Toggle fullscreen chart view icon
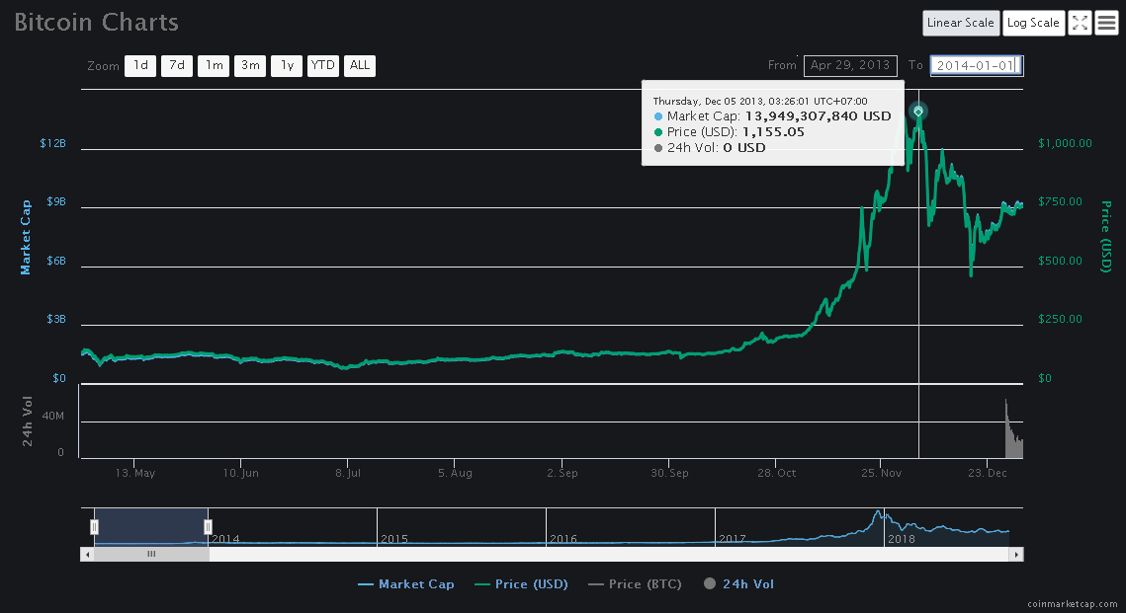 tap(1080, 23)
